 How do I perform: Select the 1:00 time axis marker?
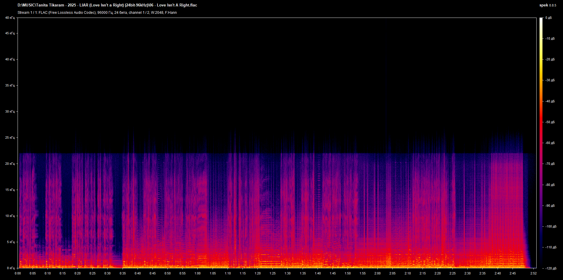pyautogui.click(x=198, y=273)
